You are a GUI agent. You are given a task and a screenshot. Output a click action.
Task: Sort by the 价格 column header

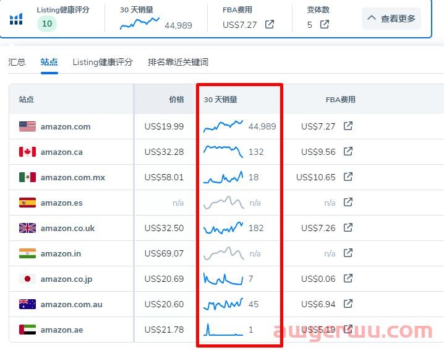tap(176, 99)
